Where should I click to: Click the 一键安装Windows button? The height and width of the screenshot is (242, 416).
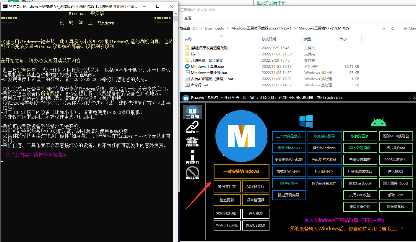241,171
